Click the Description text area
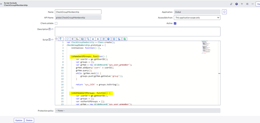The height and width of the screenshot is (123, 260). coord(138,32)
